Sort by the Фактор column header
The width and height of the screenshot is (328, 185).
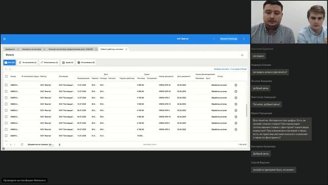[43, 77]
